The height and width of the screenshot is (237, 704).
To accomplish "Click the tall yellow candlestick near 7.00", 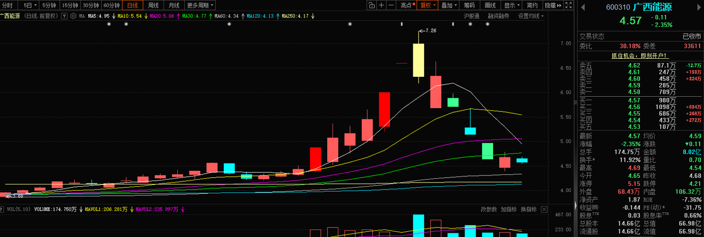I will 419,60.
